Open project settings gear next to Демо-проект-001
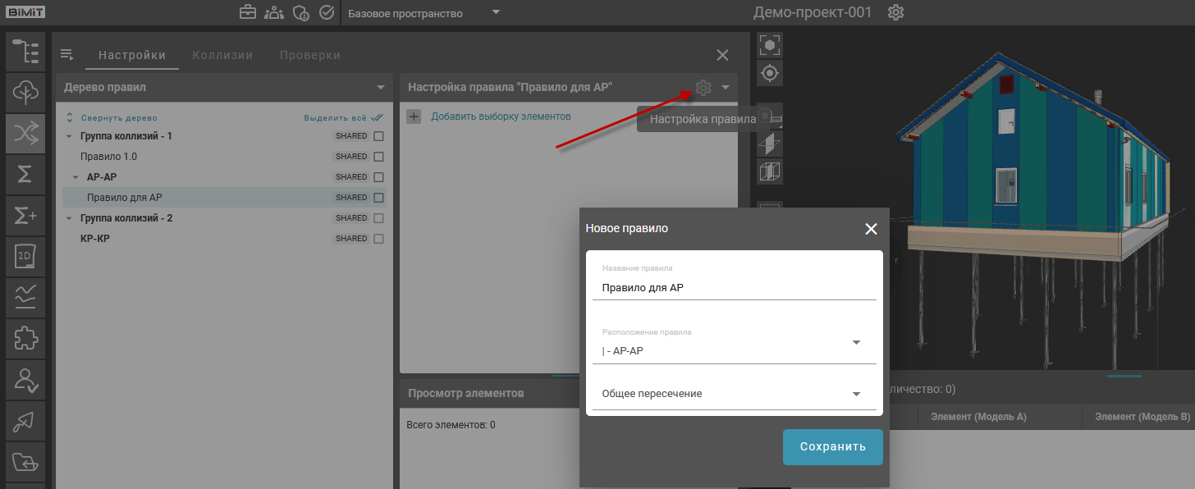The width and height of the screenshot is (1195, 489). tap(896, 13)
